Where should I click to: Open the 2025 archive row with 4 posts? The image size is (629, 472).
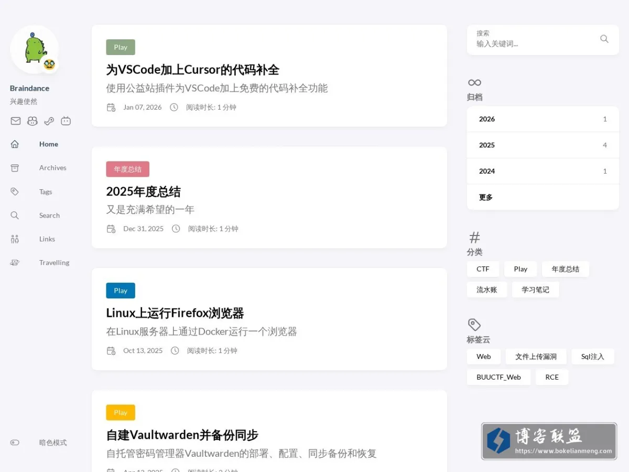(543, 145)
